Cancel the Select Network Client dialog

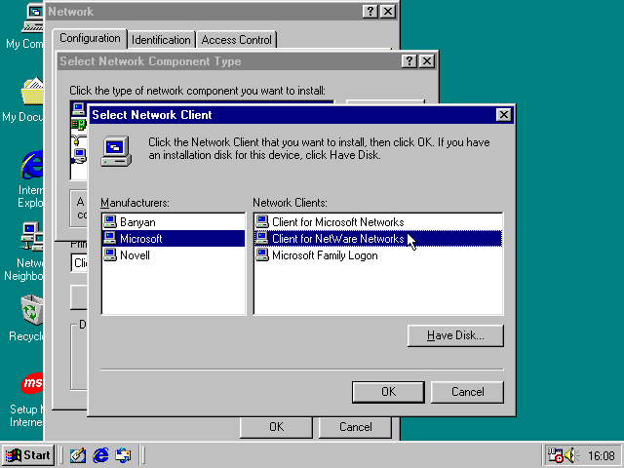pos(467,392)
